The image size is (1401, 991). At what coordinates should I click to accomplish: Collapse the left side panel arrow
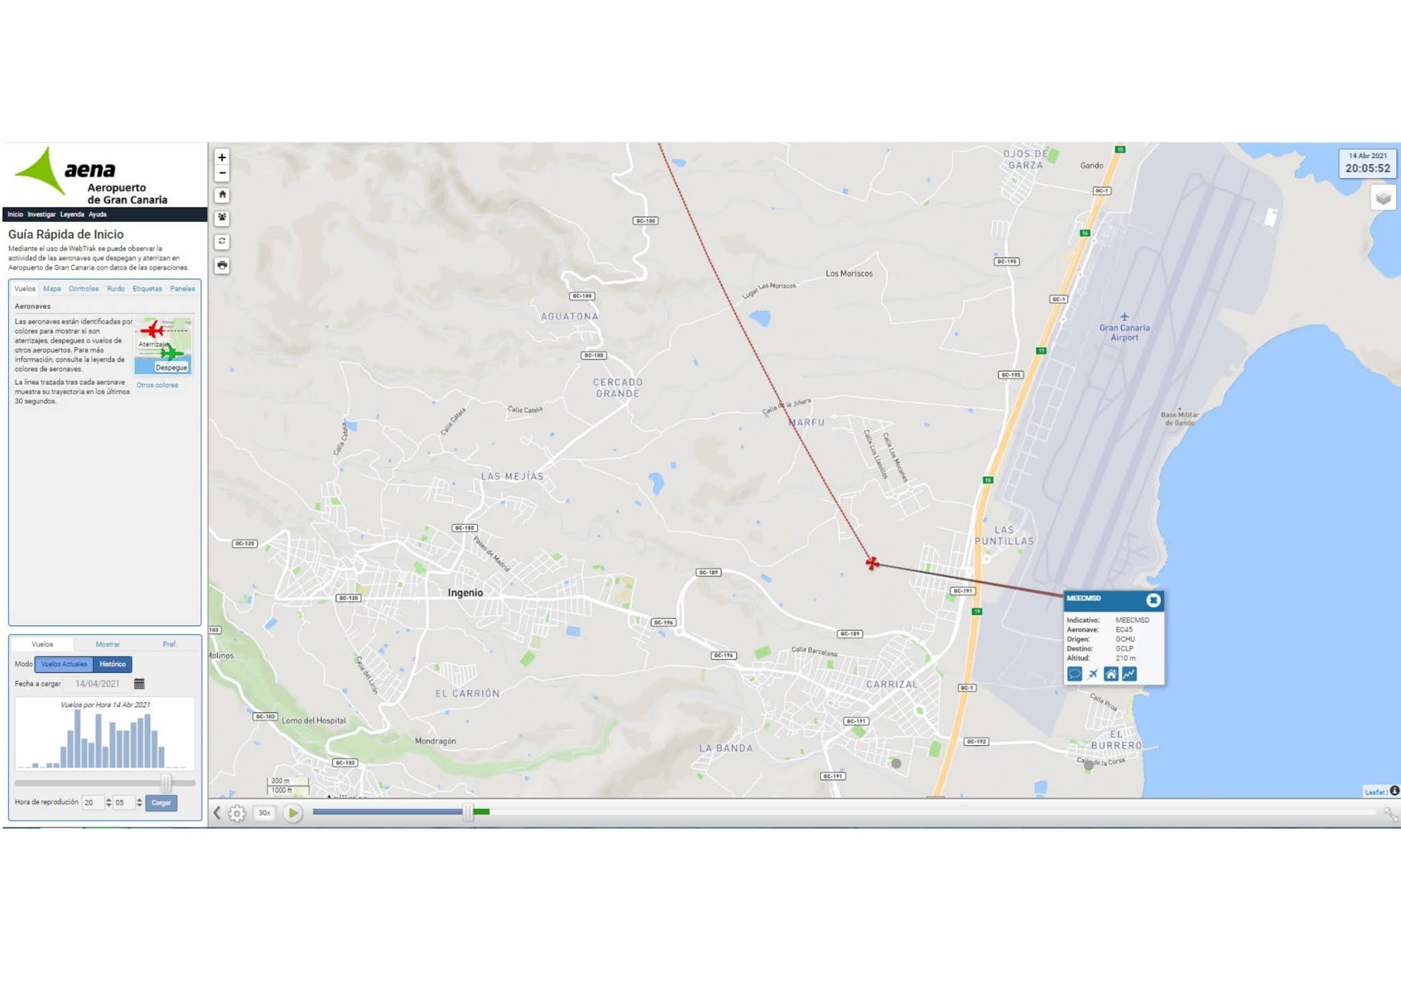[x=217, y=813]
